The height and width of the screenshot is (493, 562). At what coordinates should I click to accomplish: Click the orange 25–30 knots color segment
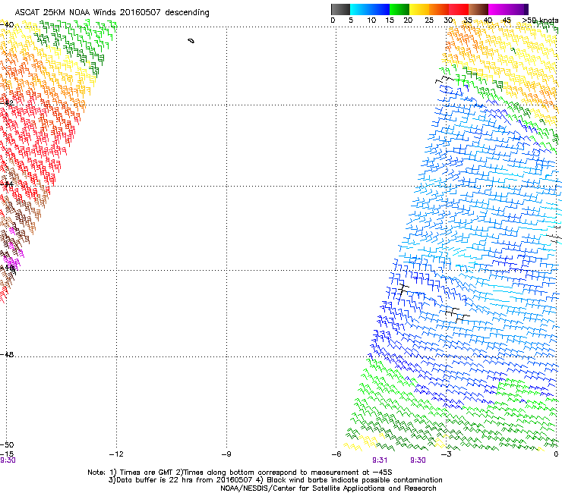(439, 9)
